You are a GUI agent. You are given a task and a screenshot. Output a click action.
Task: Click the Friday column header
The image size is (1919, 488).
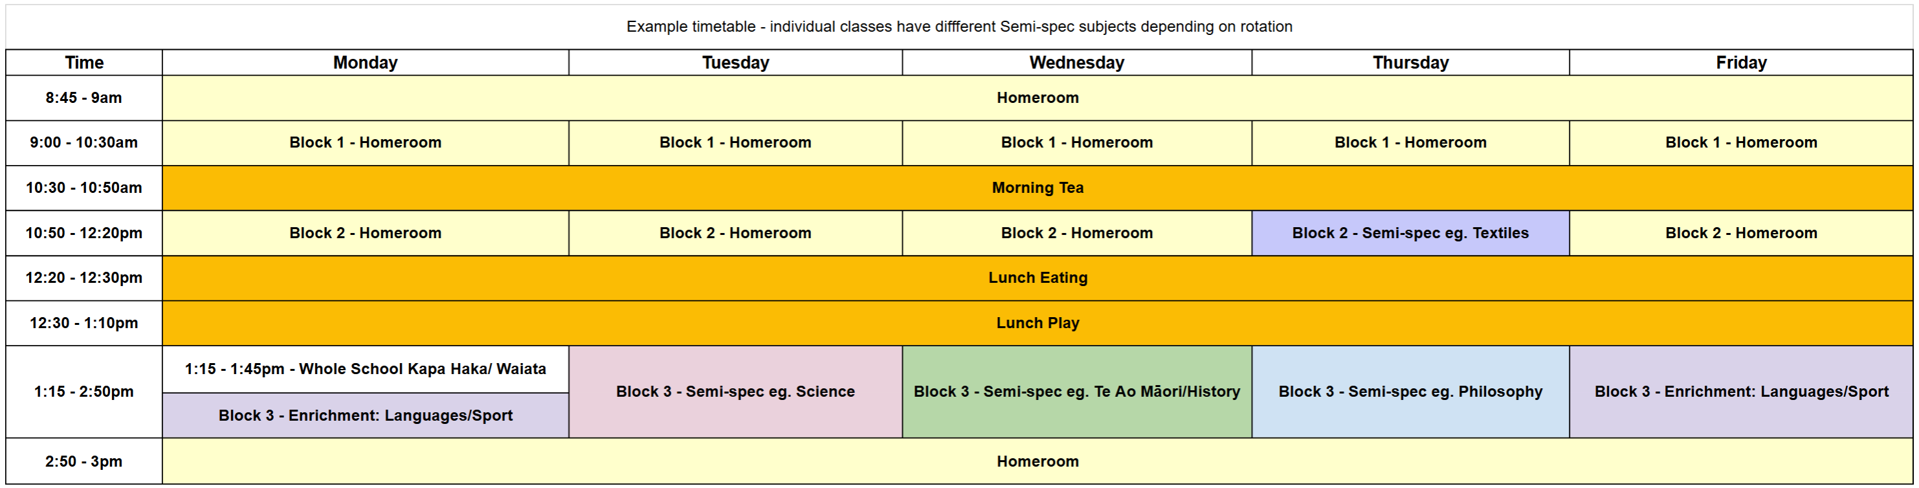coord(1741,63)
